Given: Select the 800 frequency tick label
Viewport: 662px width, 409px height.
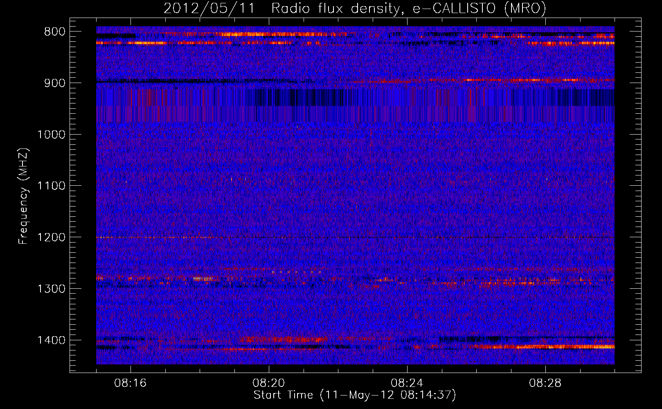Looking at the screenshot, I should point(55,32).
